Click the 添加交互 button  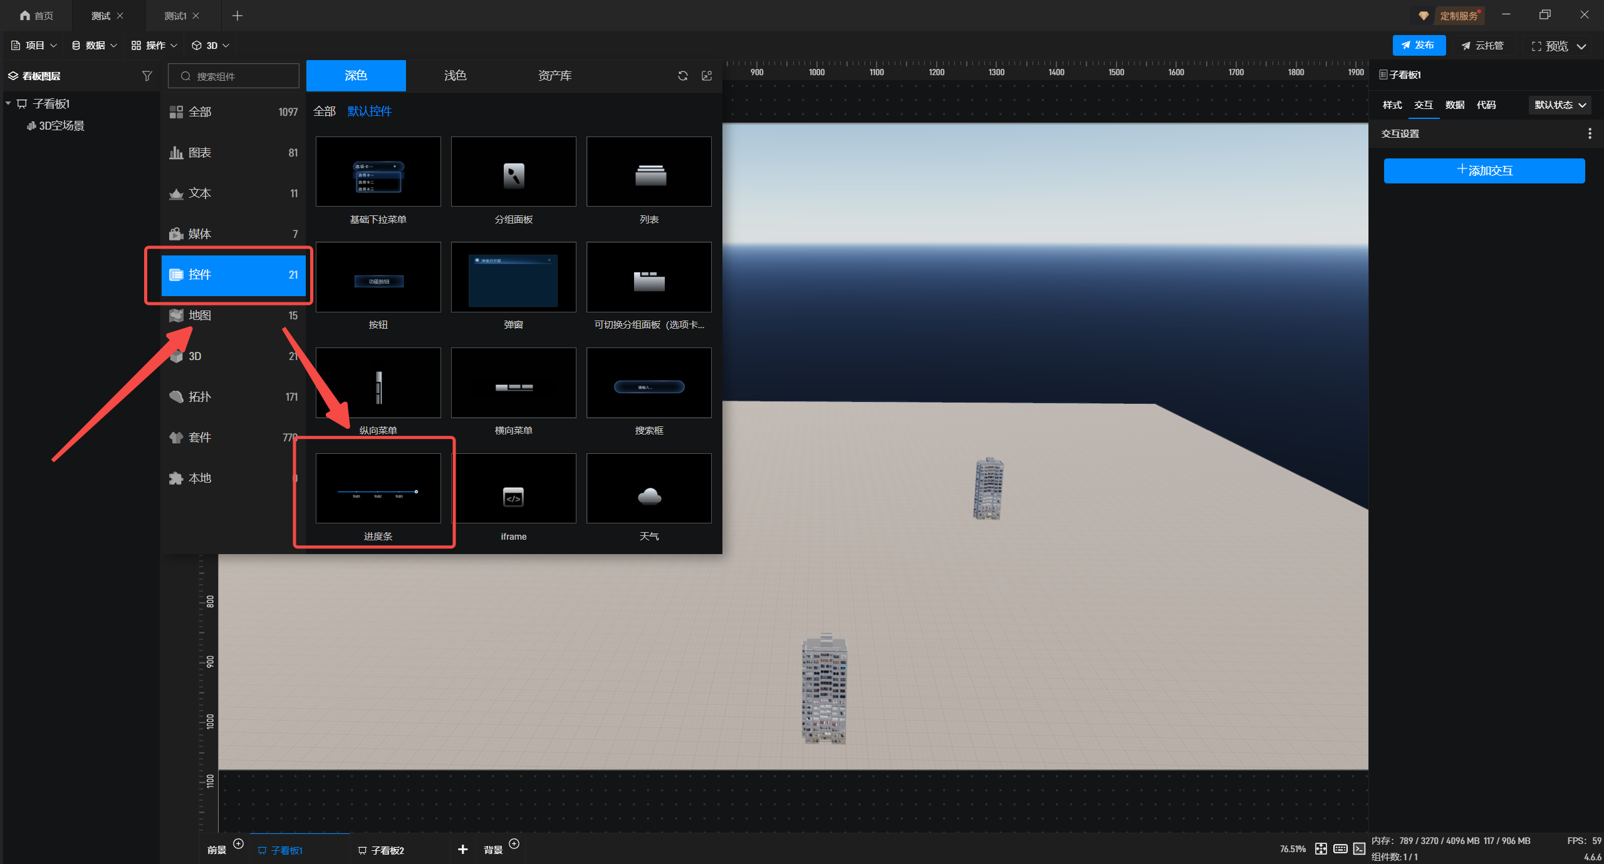[x=1484, y=170]
